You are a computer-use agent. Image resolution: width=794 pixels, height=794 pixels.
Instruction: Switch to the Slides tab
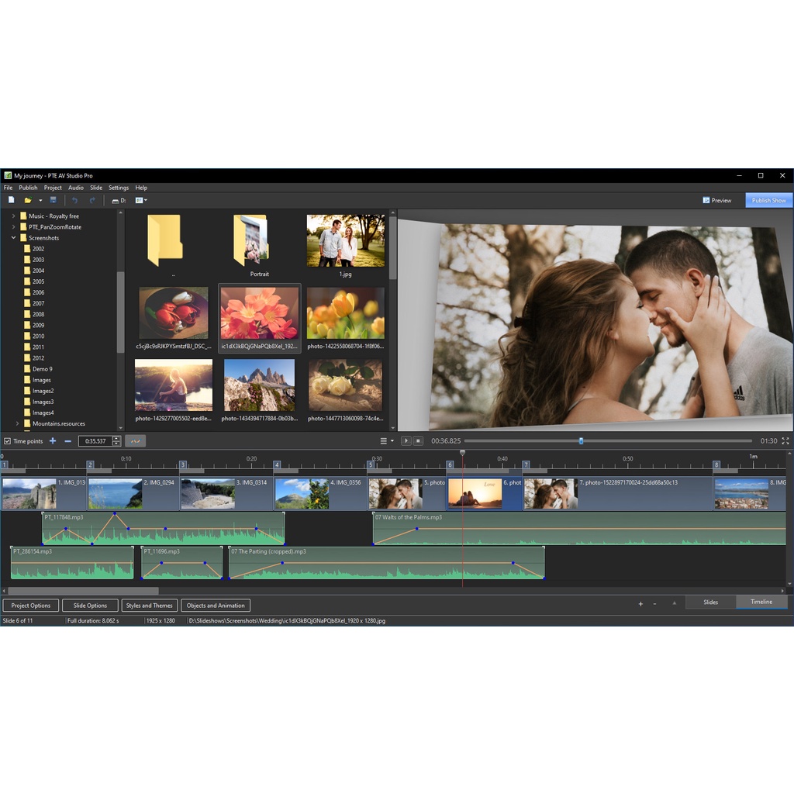[710, 602]
